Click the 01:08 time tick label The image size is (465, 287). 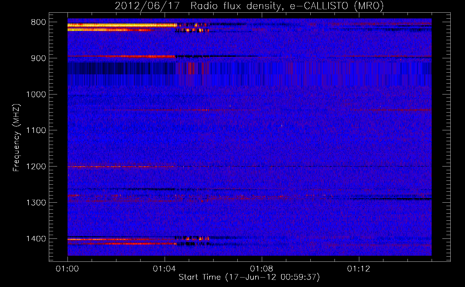point(262,269)
